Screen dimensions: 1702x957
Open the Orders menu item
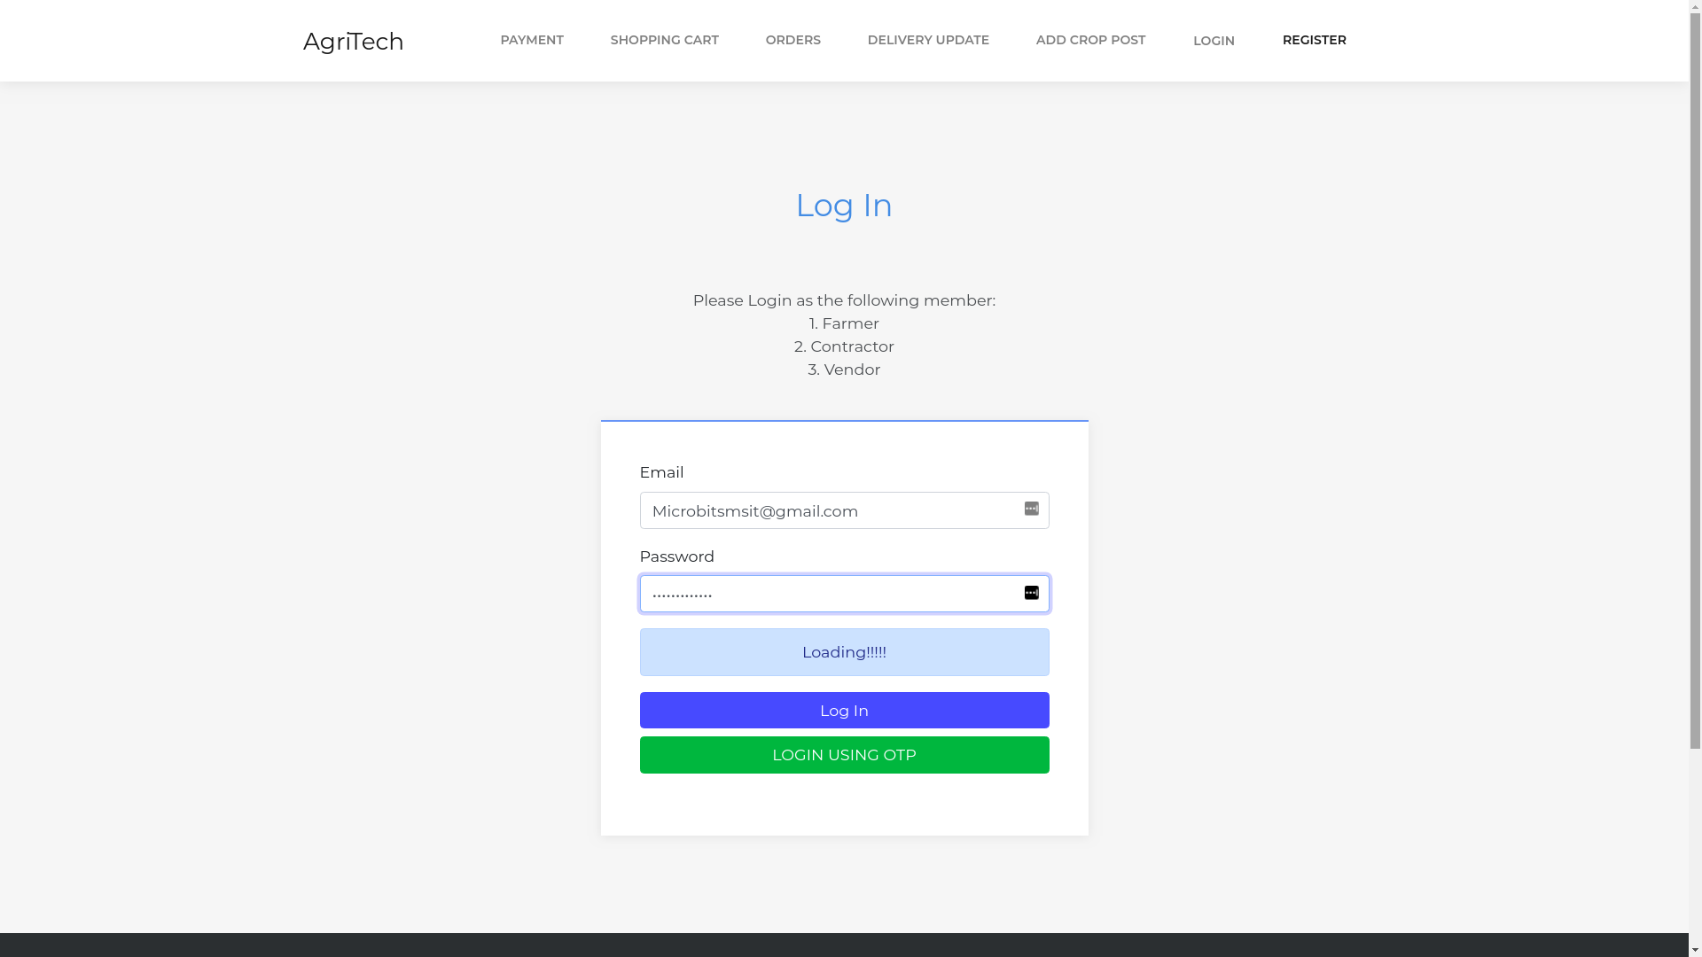[x=792, y=40]
